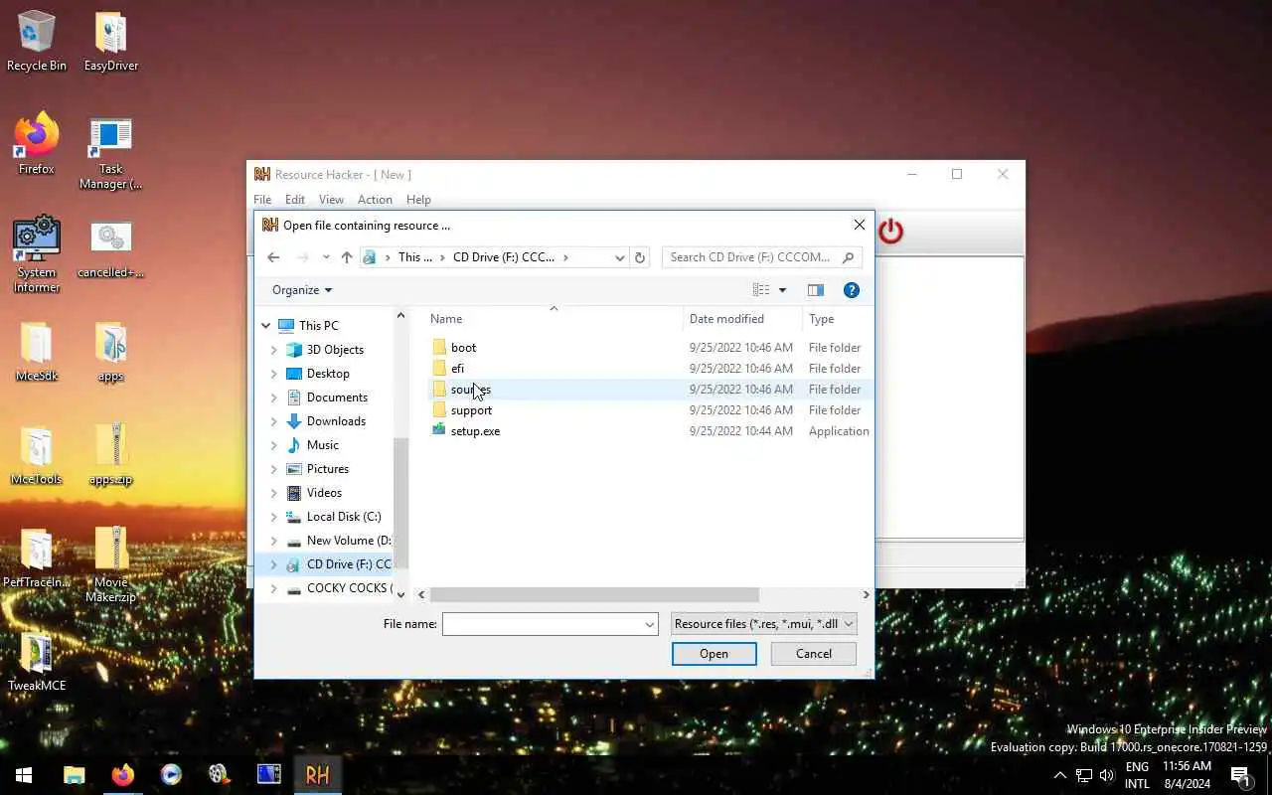Expand the Documents tree node
1272x795 pixels.
pyautogui.click(x=274, y=397)
